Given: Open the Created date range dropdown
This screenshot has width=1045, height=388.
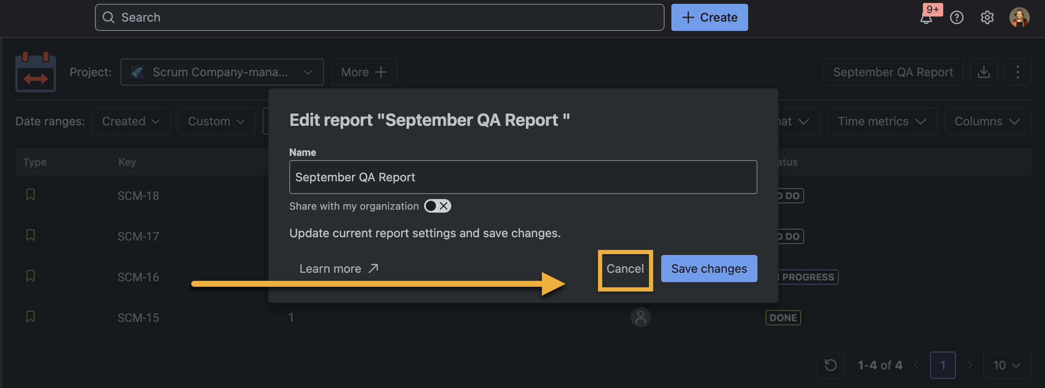Looking at the screenshot, I should point(131,122).
